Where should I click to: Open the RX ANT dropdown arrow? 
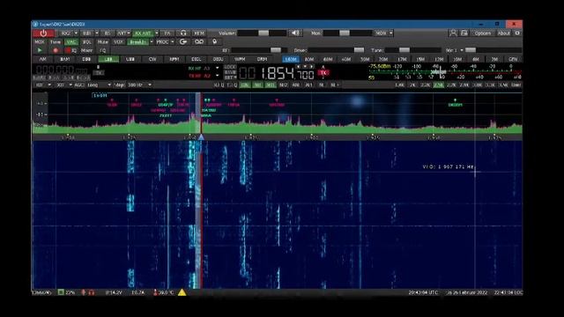(157, 33)
